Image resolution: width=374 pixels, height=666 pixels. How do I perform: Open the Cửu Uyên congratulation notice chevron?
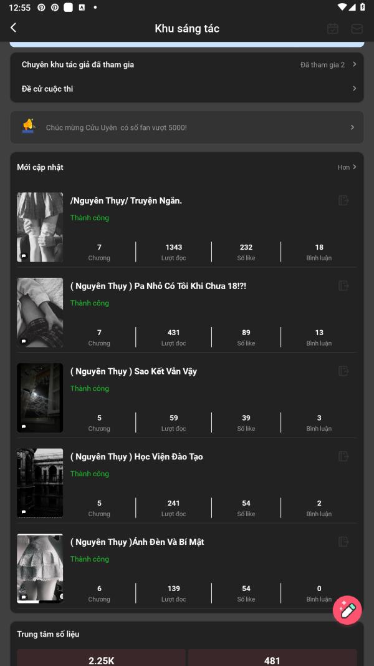tap(352, 127)
